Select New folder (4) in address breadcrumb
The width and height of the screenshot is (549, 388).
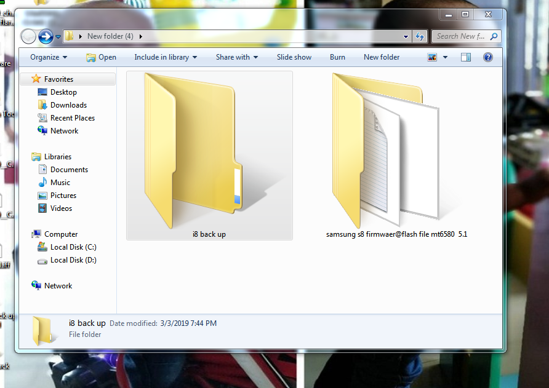[x=110, y=36]
